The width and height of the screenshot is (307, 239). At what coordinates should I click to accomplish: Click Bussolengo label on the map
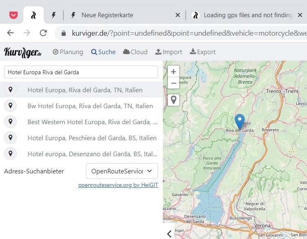(241, 218)
